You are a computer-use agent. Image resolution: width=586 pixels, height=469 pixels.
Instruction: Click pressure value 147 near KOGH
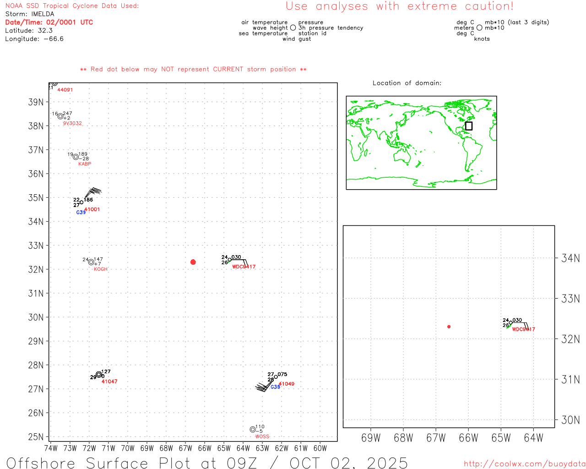pos(98,260)
